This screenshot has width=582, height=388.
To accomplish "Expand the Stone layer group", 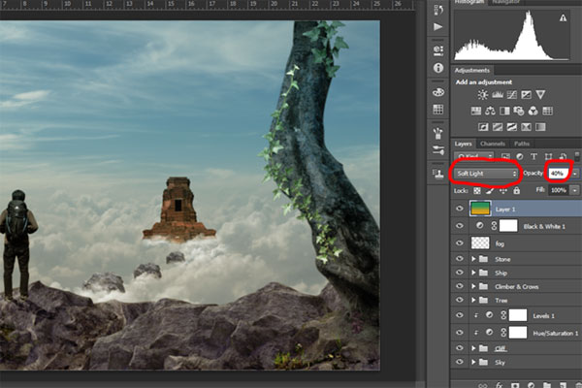I will [x=473, y=260].
